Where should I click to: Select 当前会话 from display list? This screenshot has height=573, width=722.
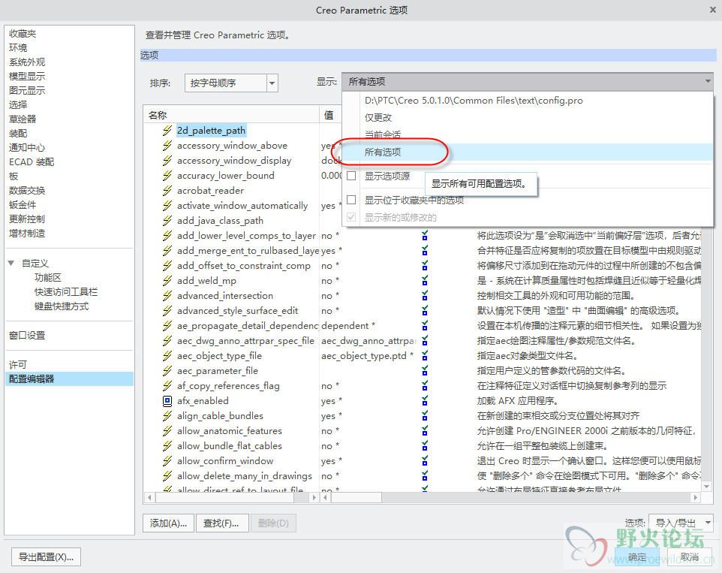(x=382, y=134)
